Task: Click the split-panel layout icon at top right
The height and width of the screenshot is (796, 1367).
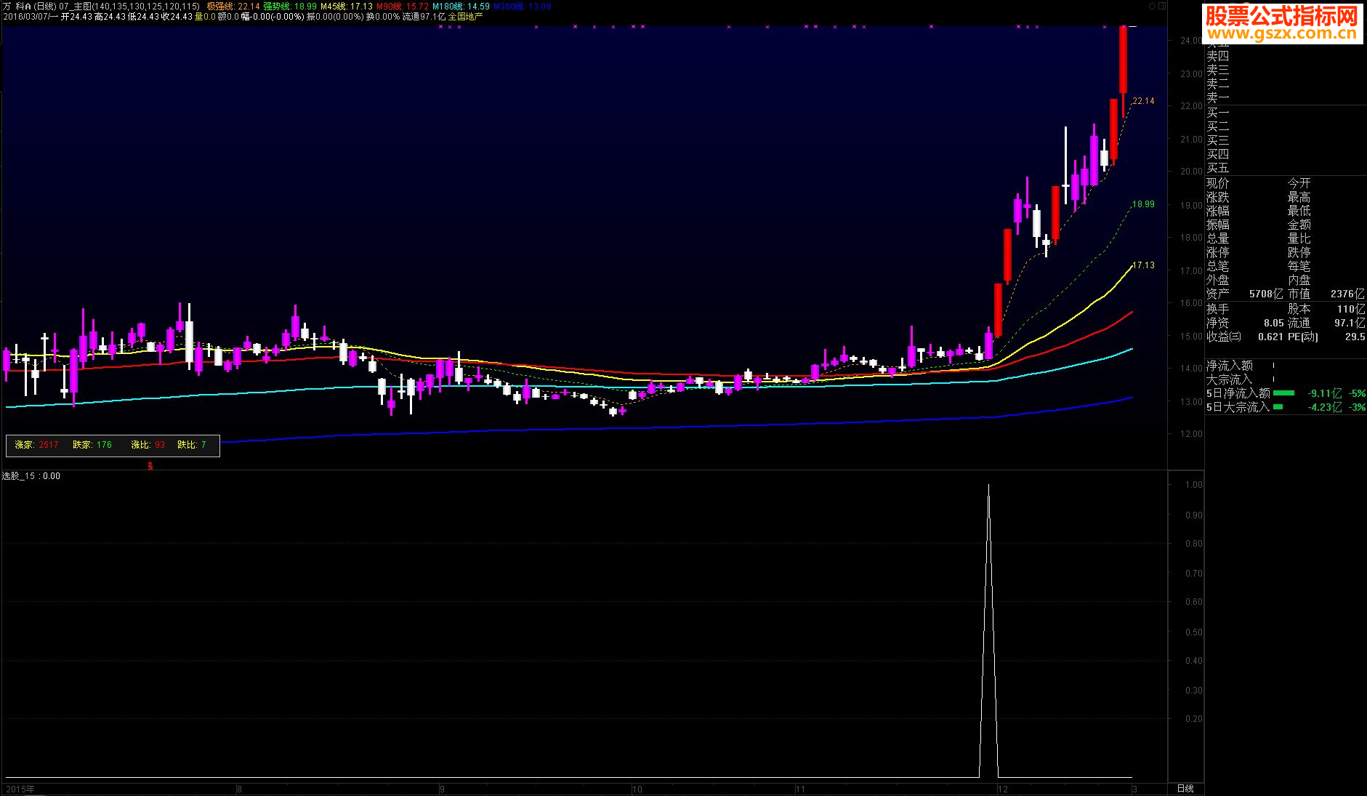Action: click(x=1162, y=6)
